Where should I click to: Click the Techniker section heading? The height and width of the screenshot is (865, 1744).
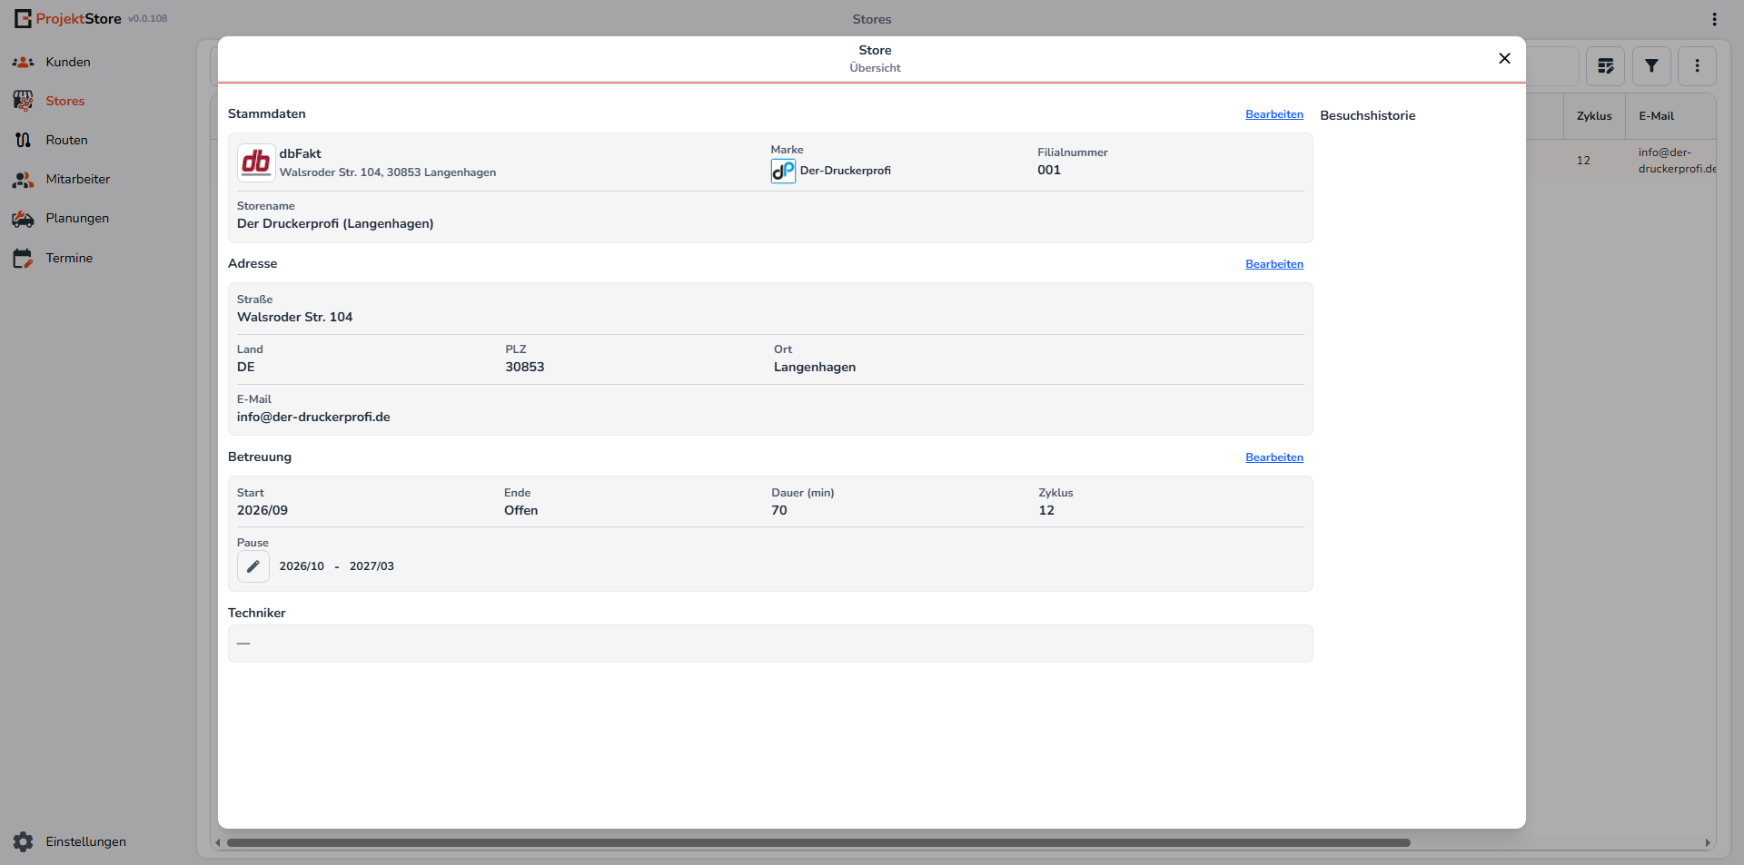257,613
